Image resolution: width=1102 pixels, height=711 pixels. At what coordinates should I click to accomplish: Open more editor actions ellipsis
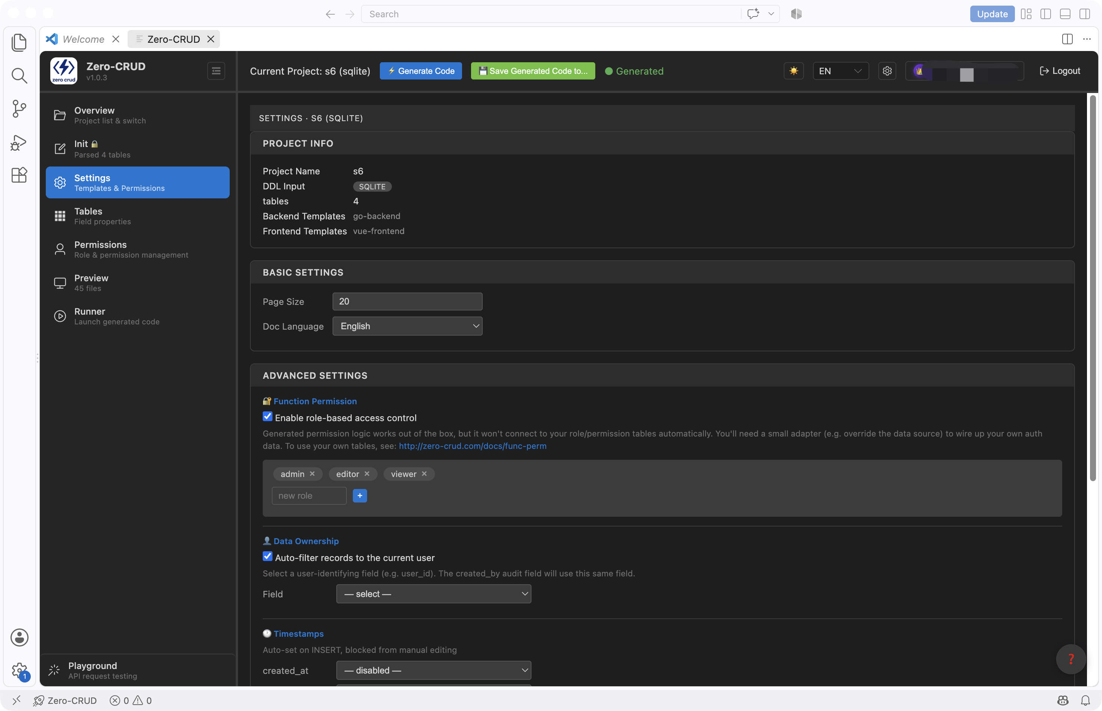pyautogui.click(x=1087, y=39)
